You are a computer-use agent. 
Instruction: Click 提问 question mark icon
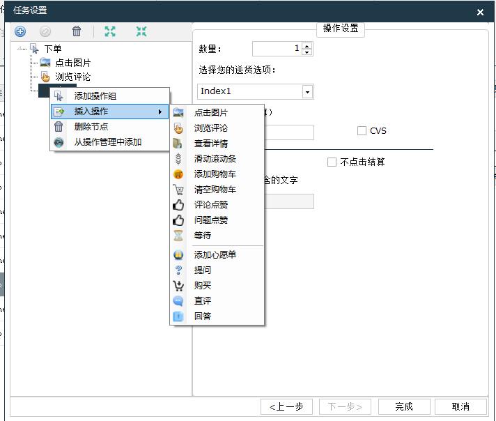[x=178, y=270]
